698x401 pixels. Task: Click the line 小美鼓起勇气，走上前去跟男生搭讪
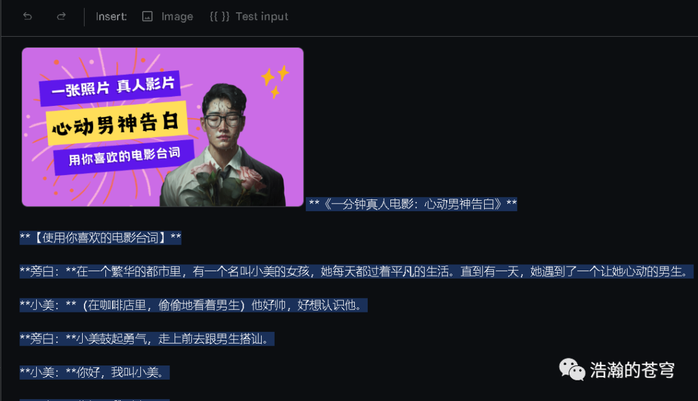click(x=147, y=339)
